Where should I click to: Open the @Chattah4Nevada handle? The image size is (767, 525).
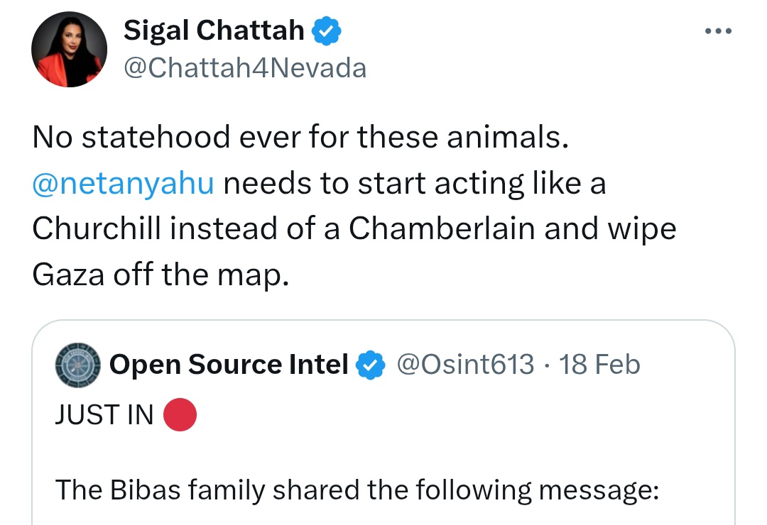pos(245,68)
